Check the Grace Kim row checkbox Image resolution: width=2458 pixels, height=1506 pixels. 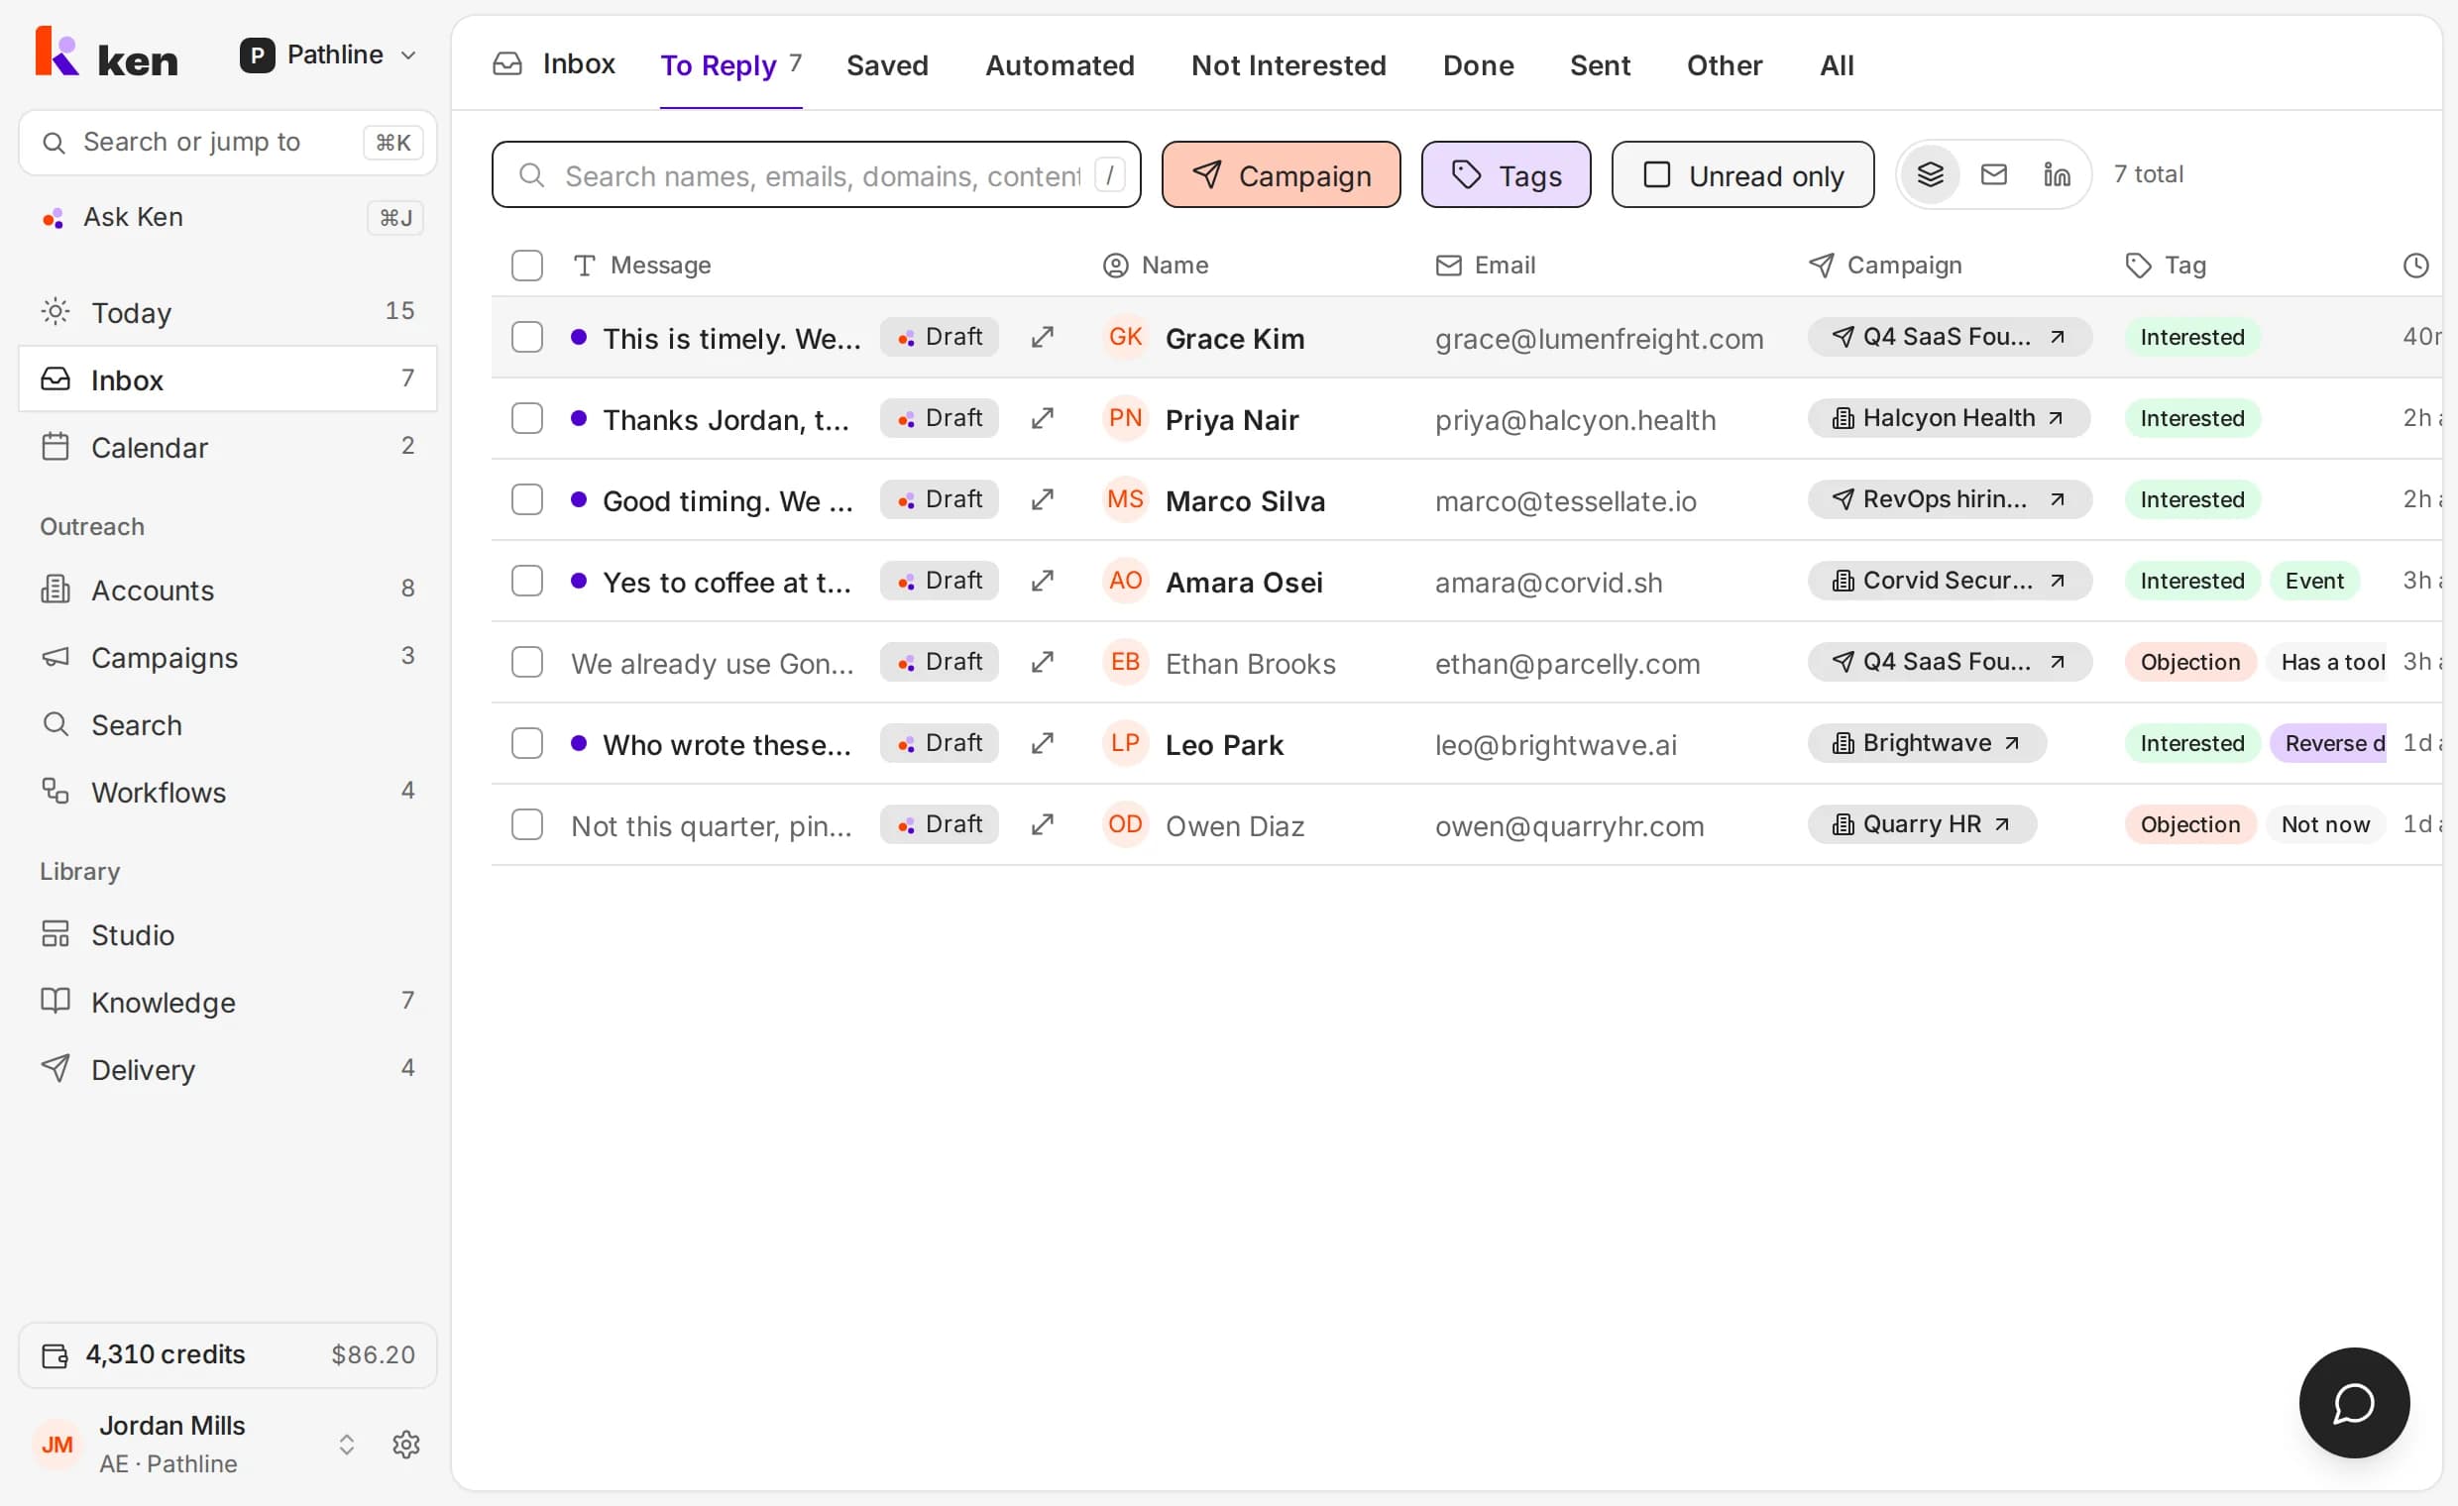click(x=526, y=337)
